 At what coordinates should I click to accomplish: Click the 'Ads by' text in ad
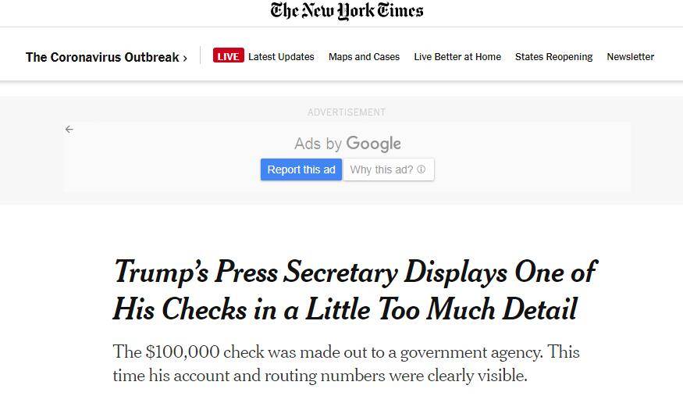click(x=318, y=144)
